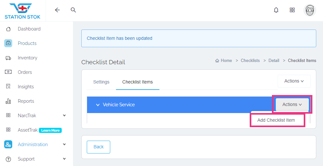The image size is (323, 166).
Task: Expand the Support sidebar menu
Action: 64,159
